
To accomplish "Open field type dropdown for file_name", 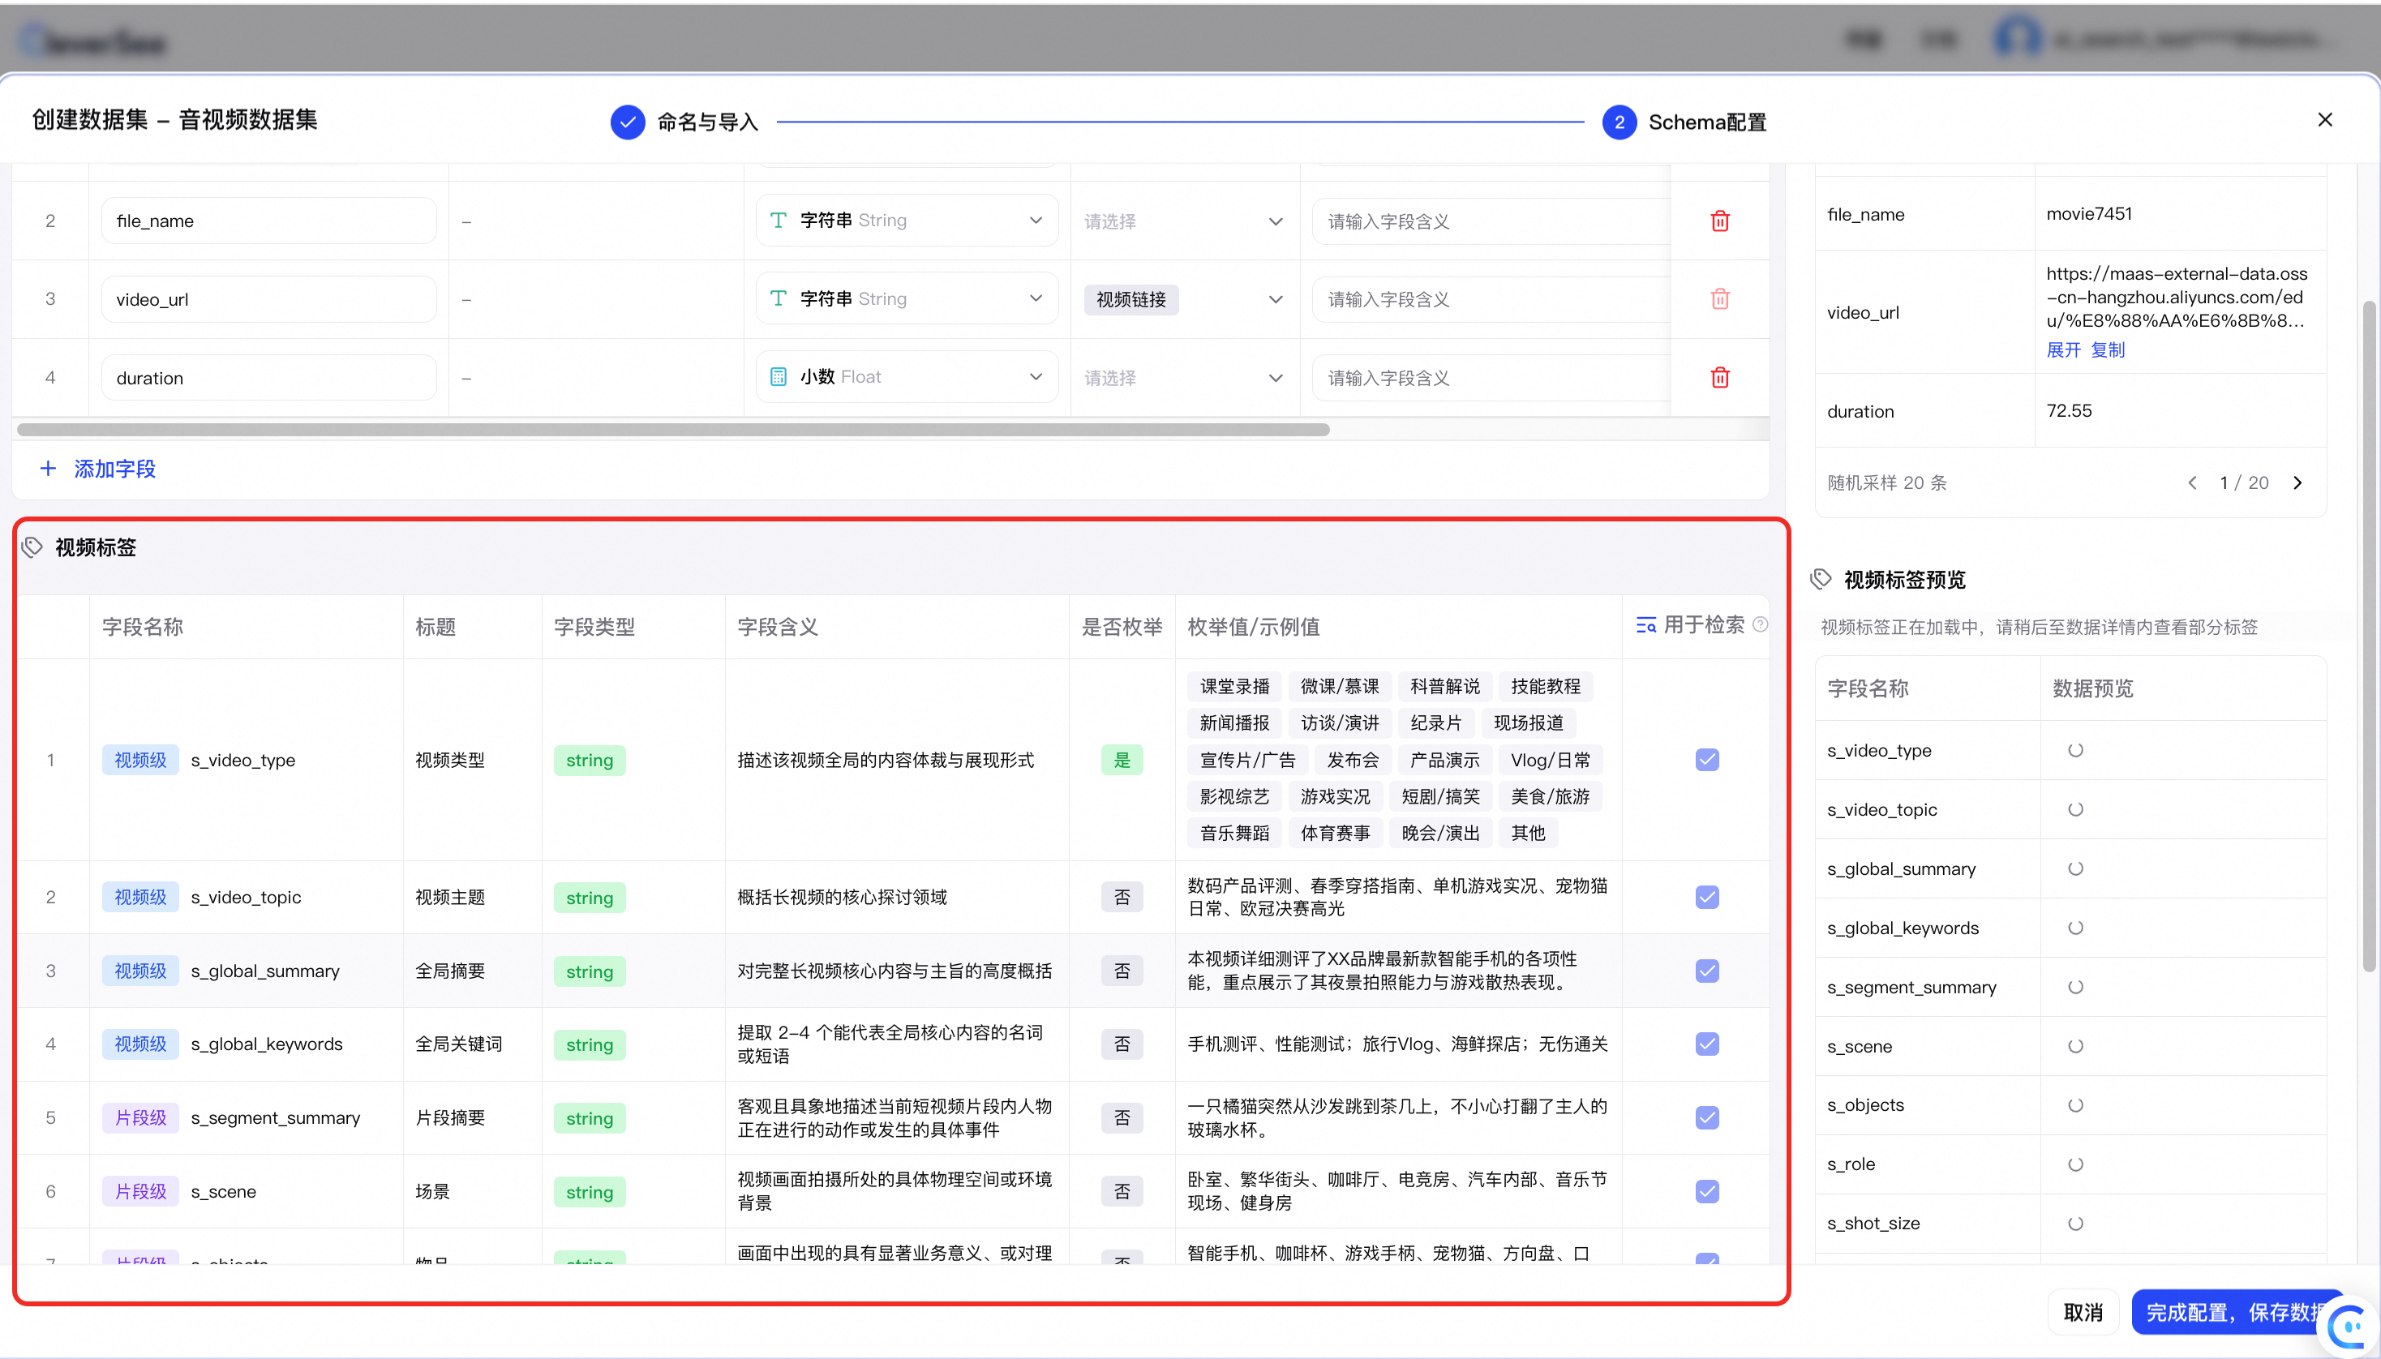I will click(x=907, y=221).
